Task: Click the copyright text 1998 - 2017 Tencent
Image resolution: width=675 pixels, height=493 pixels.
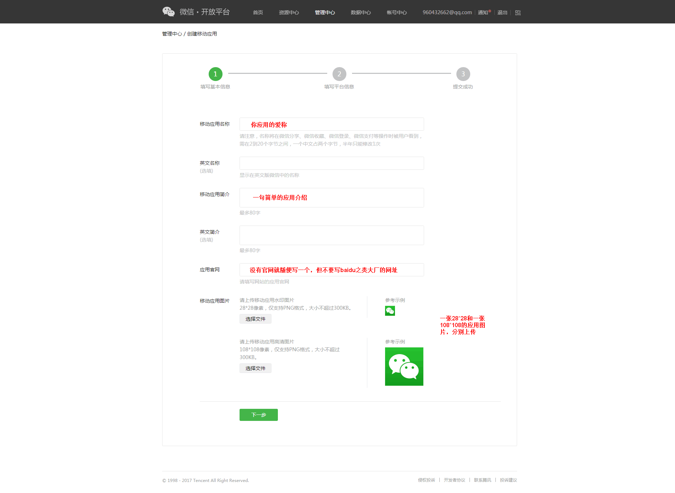Action: [x=206, y=480]
